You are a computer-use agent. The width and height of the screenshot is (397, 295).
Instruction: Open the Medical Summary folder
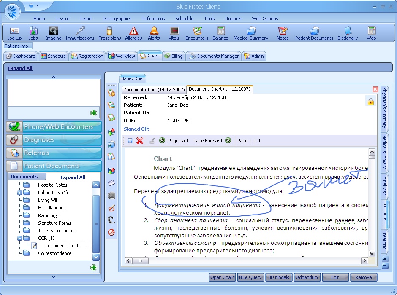pos(251,33)
